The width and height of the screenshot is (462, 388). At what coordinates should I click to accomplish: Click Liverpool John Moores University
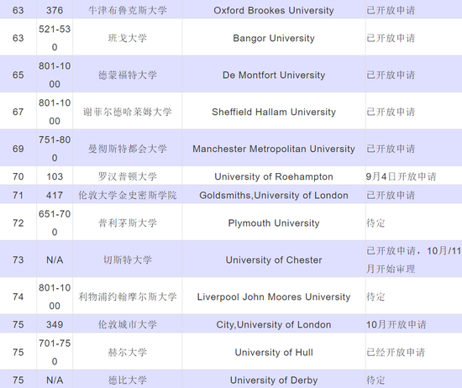(x=274, y=296)
